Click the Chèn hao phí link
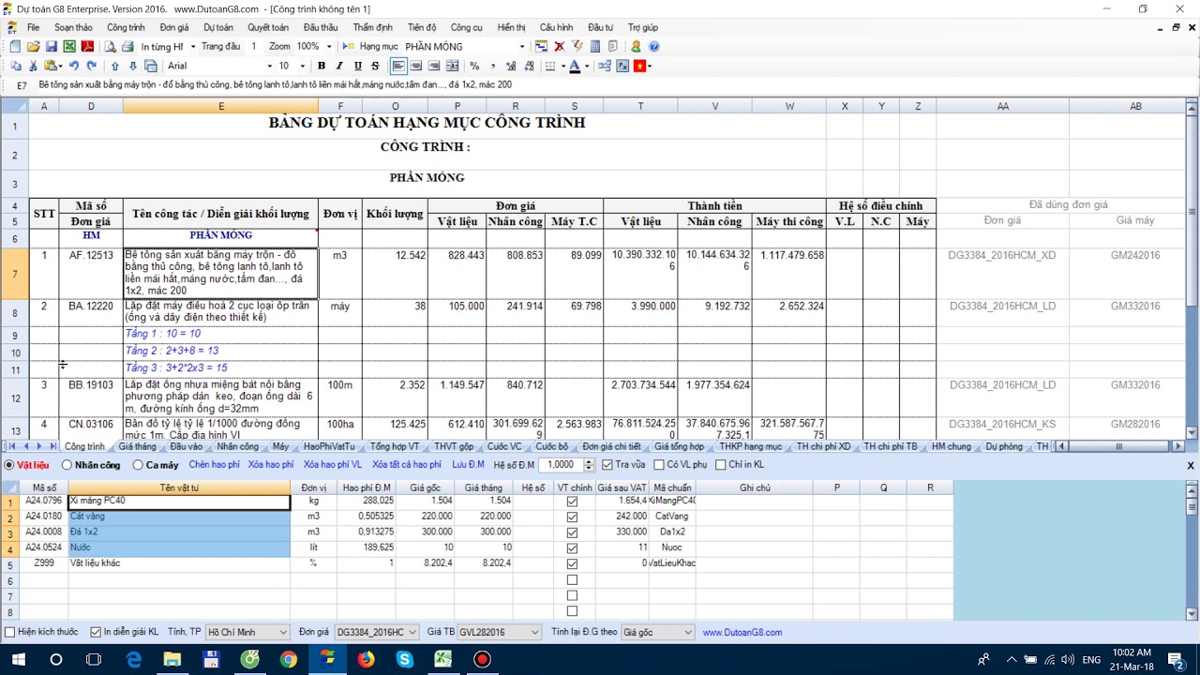This screenshot has width=1200, height=675. (214, 465)
